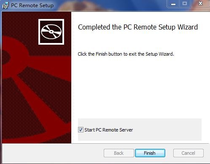Click empty footer area left of Back

click(x=53, y=153)
